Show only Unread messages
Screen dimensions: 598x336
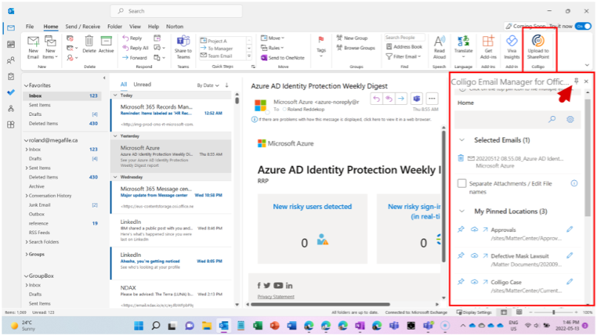(x=142, y=84)
